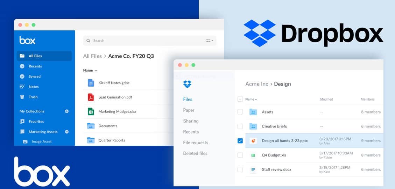Toggle the select-all checkbox in Dropbox header
The height and width of the screenshot is (189, 395).
tap(240, 99)
